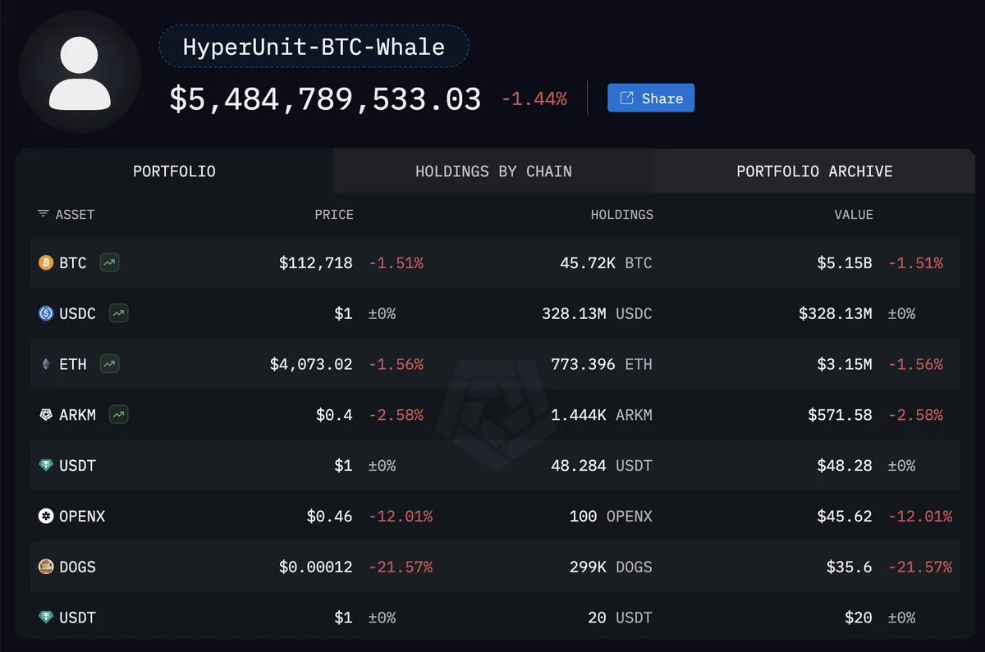
Task: Click the DOGS token icon
Action: point(46,567)
